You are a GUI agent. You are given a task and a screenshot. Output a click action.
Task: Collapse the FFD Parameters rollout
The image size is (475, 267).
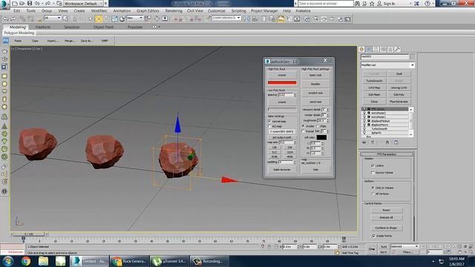(x=387, y=154)
